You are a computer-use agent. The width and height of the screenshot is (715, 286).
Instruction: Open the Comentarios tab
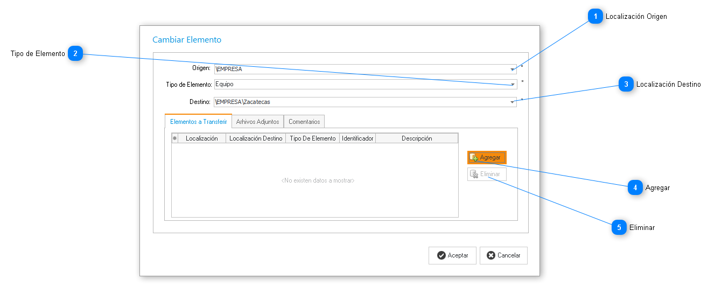304,122
